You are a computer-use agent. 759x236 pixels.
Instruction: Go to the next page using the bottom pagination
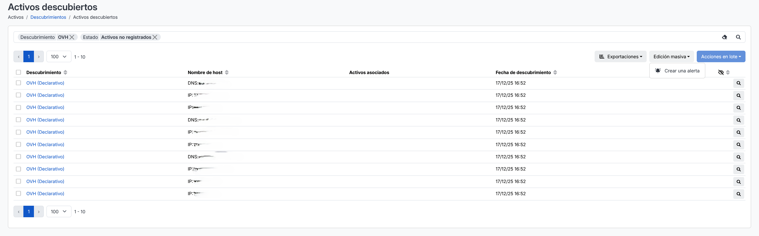click(x=39, y=212)
